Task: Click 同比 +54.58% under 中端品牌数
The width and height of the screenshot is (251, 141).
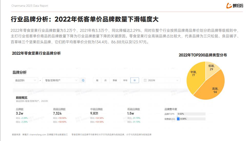Action: (97, 122)
